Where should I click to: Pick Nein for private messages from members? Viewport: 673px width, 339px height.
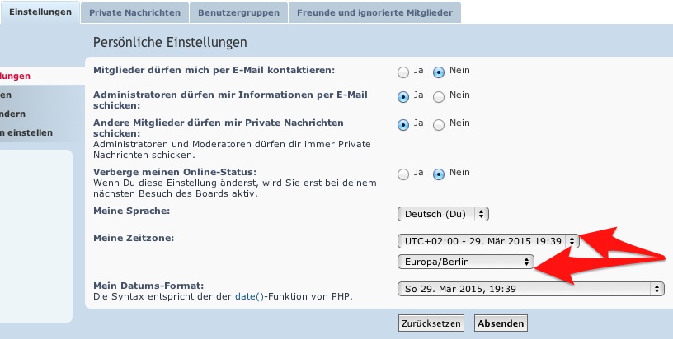click(x=439, y=124)
